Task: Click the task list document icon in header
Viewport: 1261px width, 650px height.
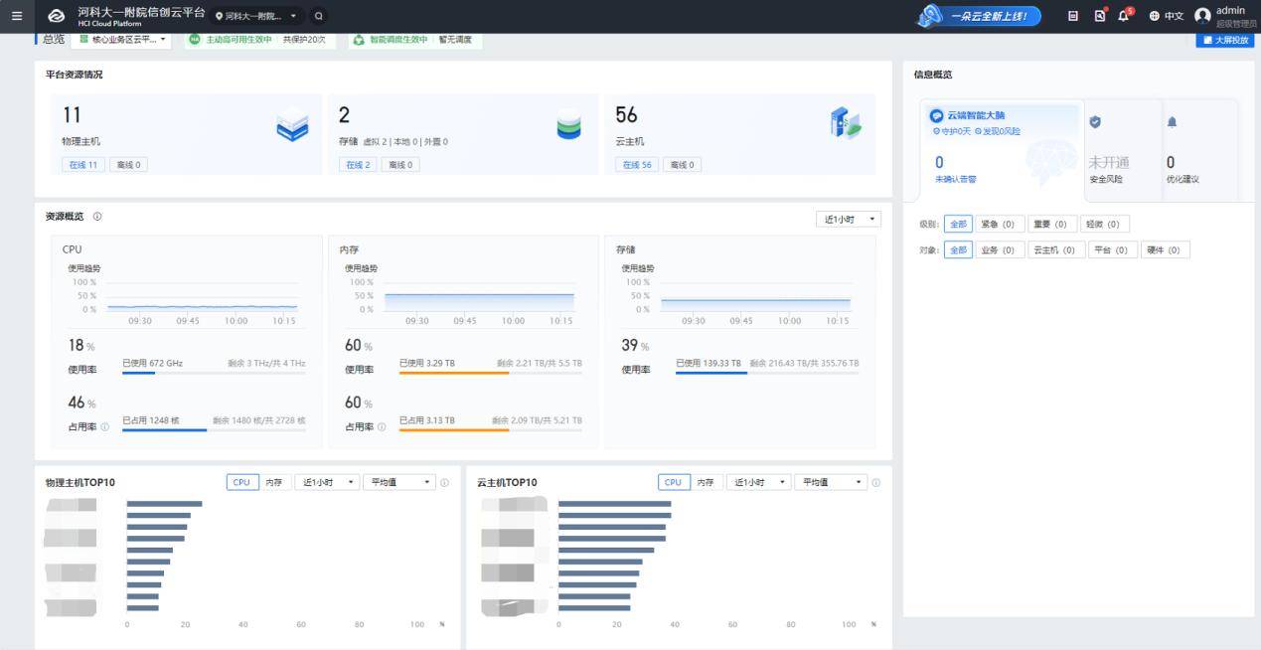Action: point(1072,16)
